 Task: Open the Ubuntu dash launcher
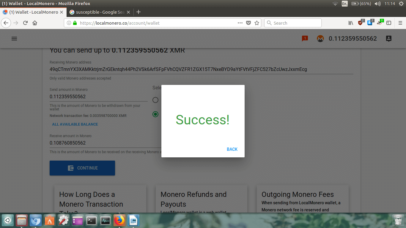tap(8, 220)
